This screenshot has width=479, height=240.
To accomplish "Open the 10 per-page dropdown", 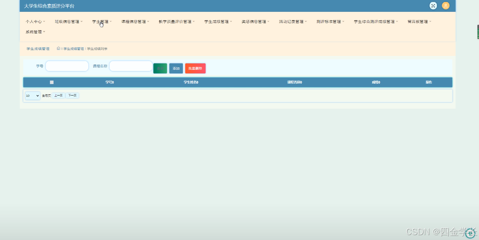I will click(x=33, y=96).
